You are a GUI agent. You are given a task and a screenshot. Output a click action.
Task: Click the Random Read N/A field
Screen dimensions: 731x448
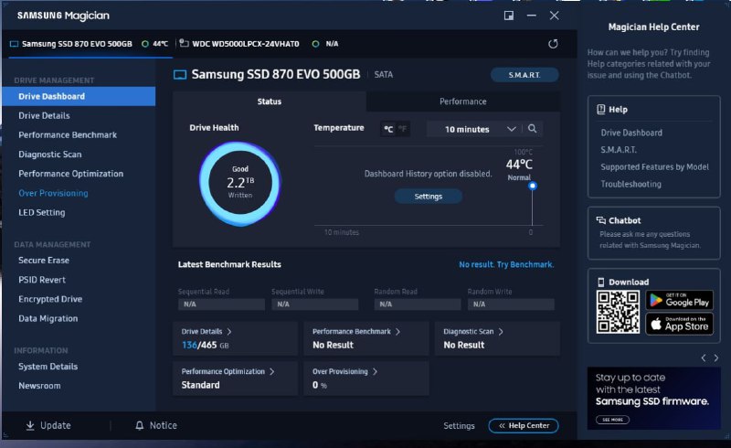click(418, 304)
